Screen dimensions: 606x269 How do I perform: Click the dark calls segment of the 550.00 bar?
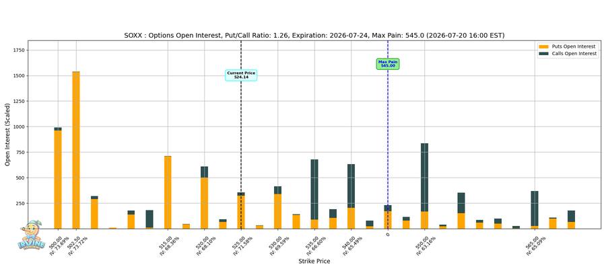click(424, 178)
